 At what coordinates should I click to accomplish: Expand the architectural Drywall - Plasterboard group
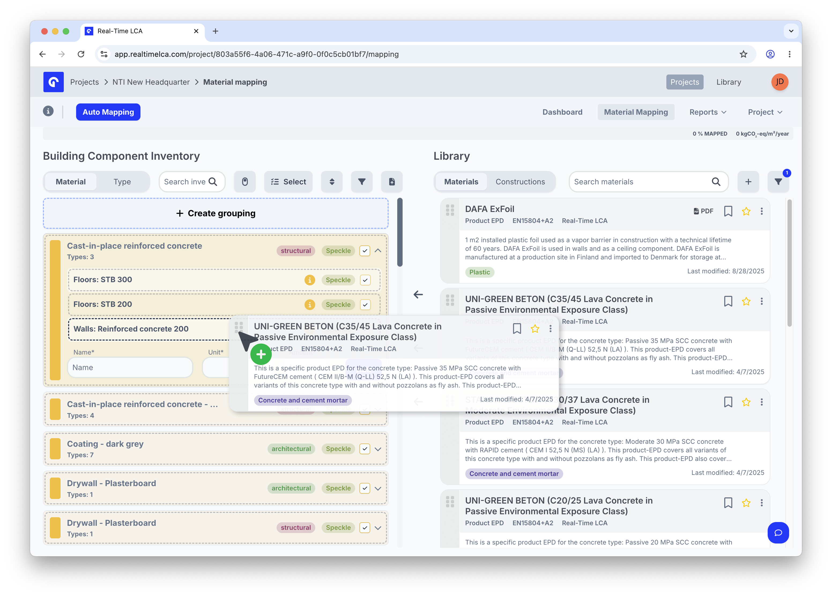(378, 489)
